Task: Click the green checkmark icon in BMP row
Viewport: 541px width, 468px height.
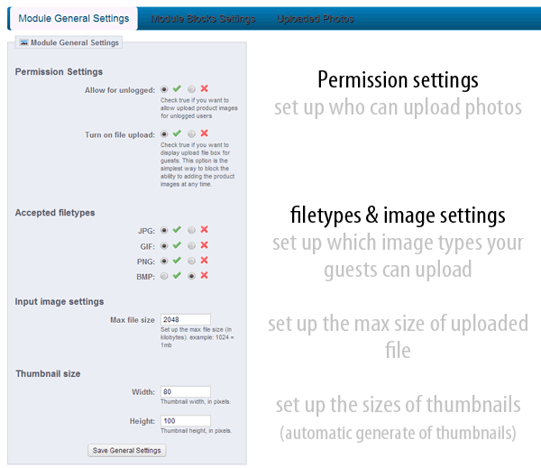Action: point(178,275)
